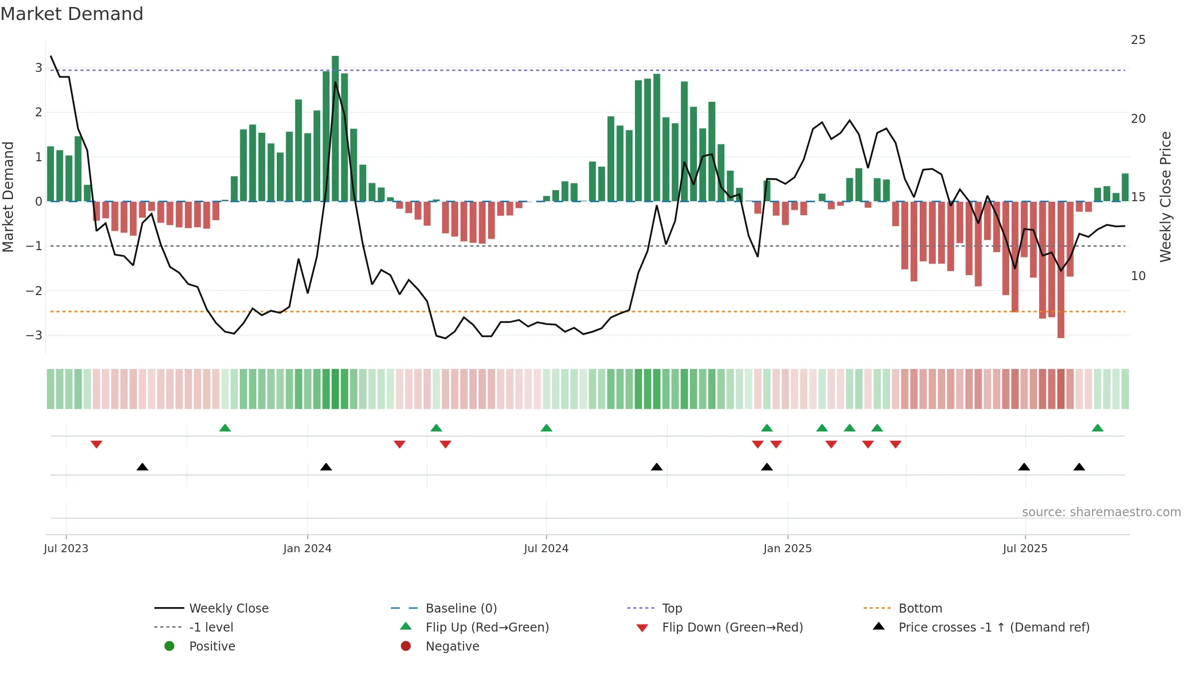Click the 0 tick on left demand axis
The image size is (1199, 674).
(x=38, y=201)
